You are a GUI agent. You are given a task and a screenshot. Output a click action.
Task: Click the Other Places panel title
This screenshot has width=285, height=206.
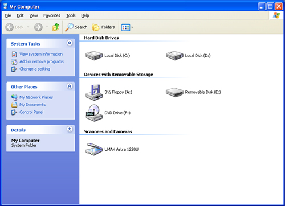(x=24, y=87)
